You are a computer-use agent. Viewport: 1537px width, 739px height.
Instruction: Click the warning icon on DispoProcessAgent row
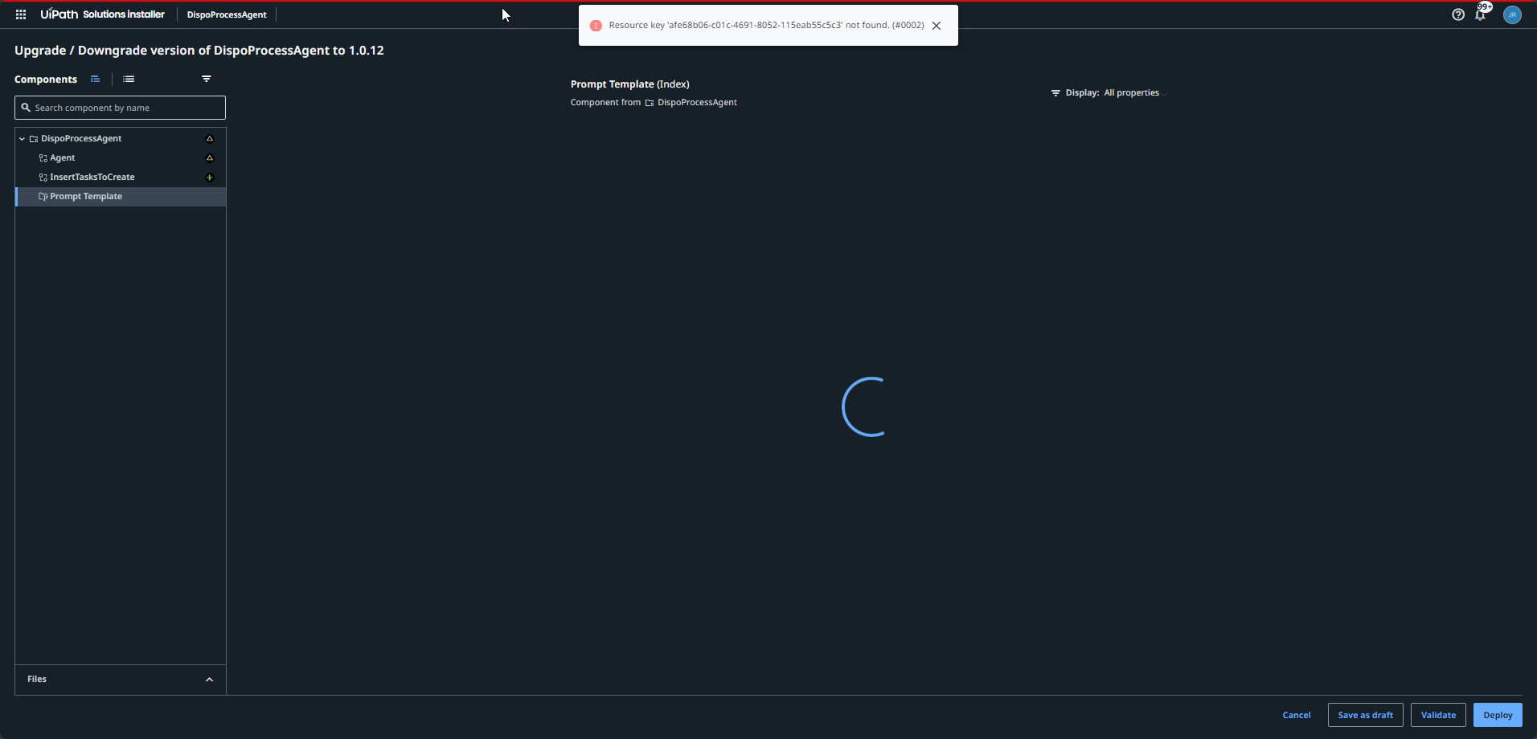pos(210,139)
